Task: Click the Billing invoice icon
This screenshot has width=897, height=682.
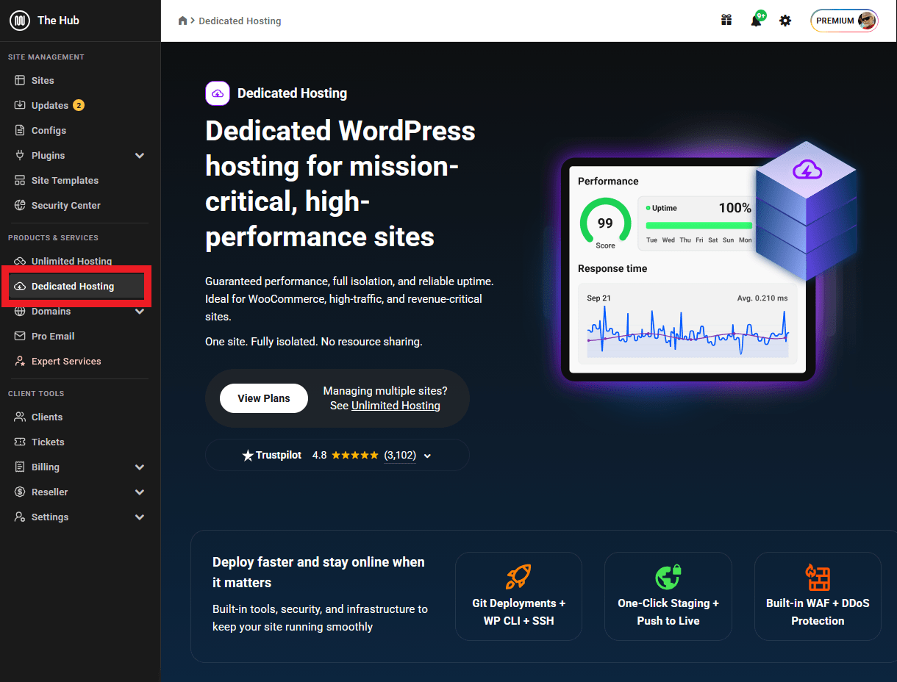Action: pyautogui.click(x=20, y=467)
